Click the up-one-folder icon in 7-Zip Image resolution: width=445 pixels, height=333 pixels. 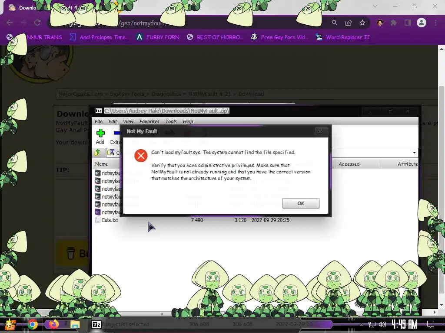tap(97, 153)
